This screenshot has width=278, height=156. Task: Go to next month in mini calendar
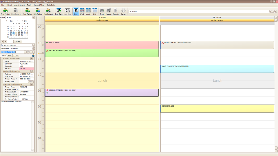[17, 21]
